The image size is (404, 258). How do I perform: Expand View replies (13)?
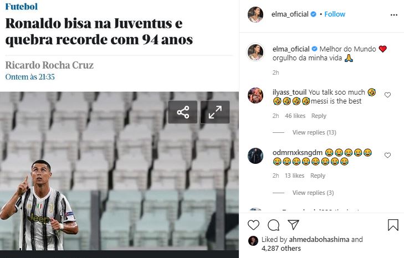314,132
